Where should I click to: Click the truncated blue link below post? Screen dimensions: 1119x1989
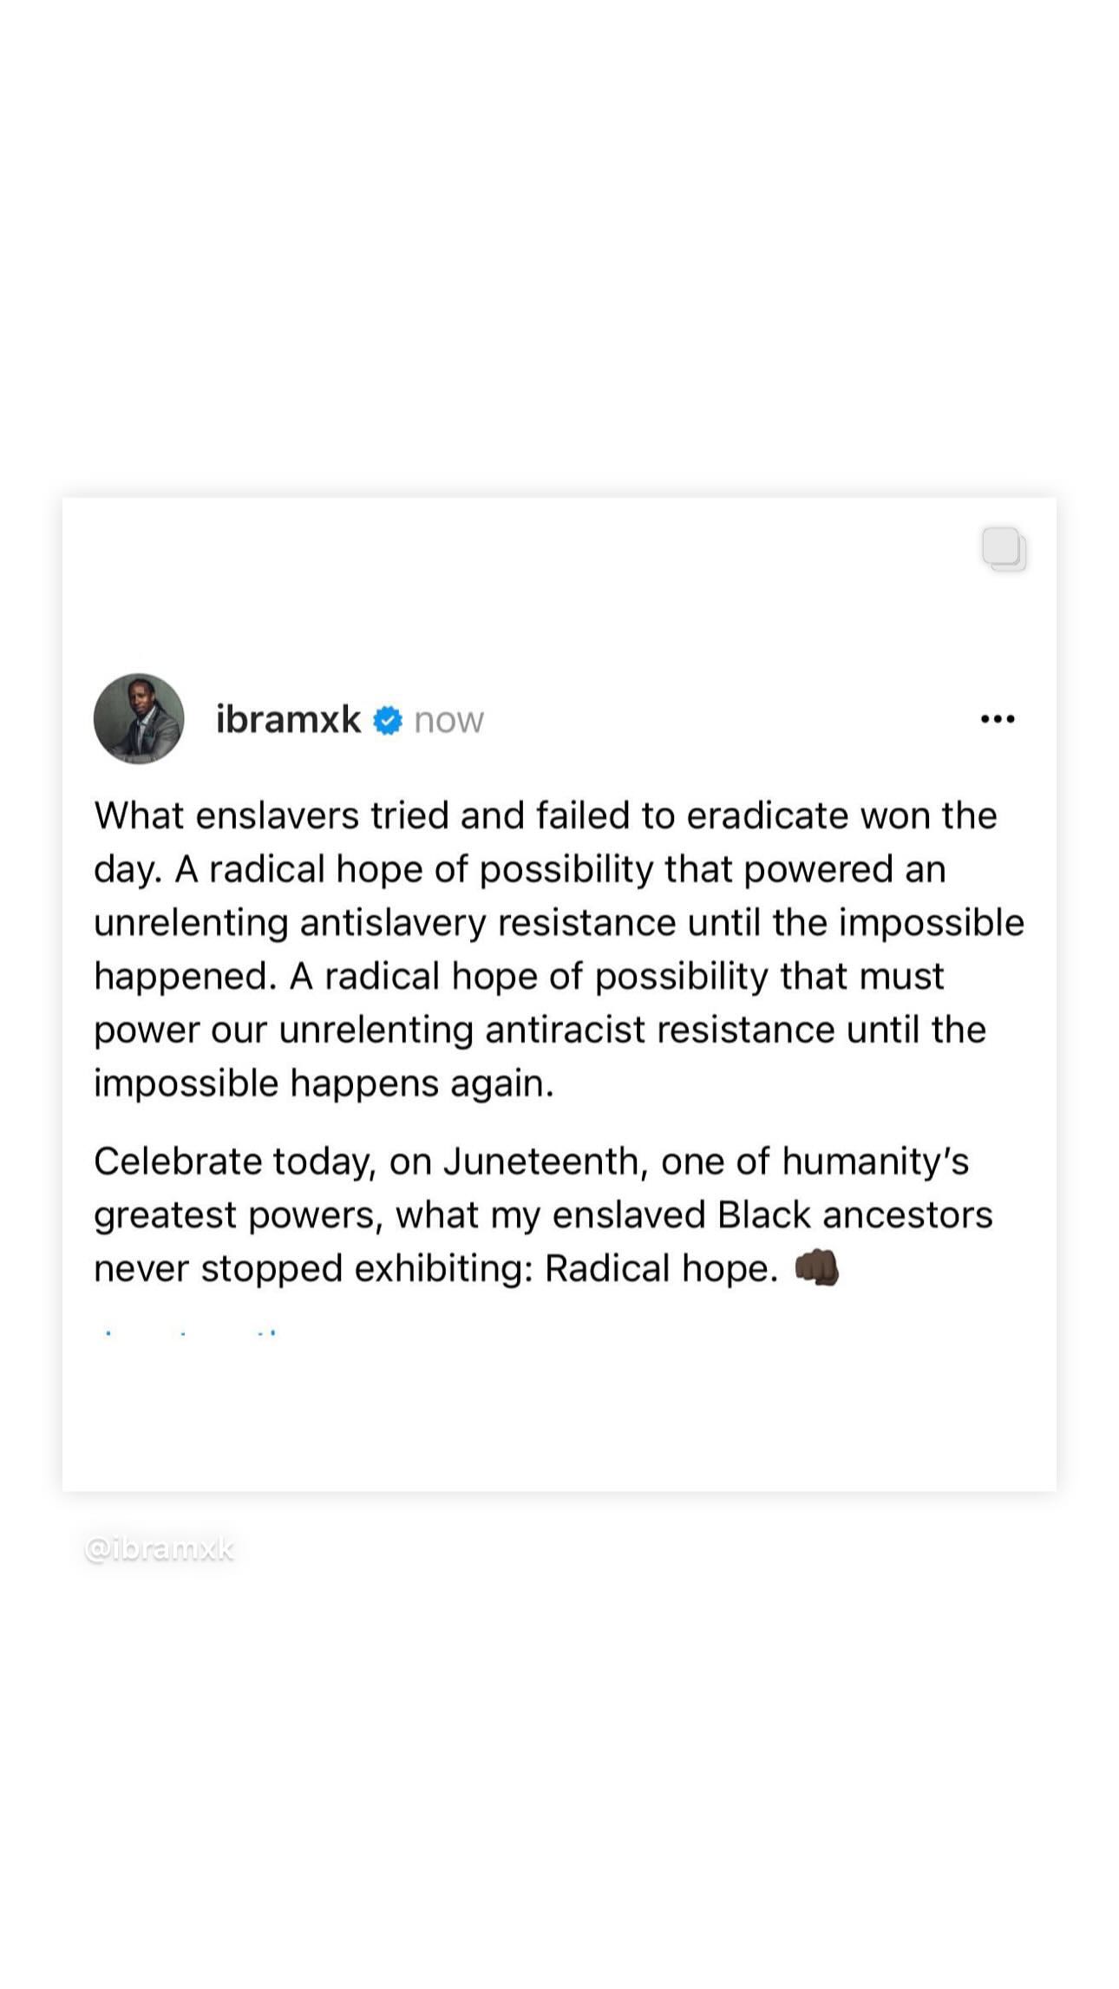(189, 1331)
